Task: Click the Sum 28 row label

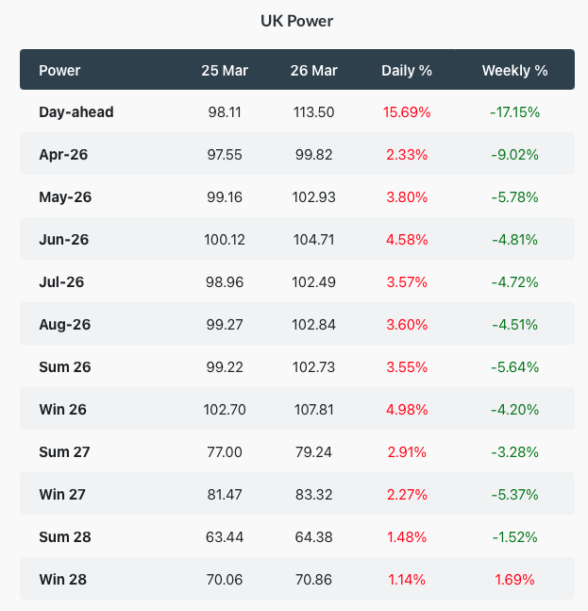Action: pos(65,537)
